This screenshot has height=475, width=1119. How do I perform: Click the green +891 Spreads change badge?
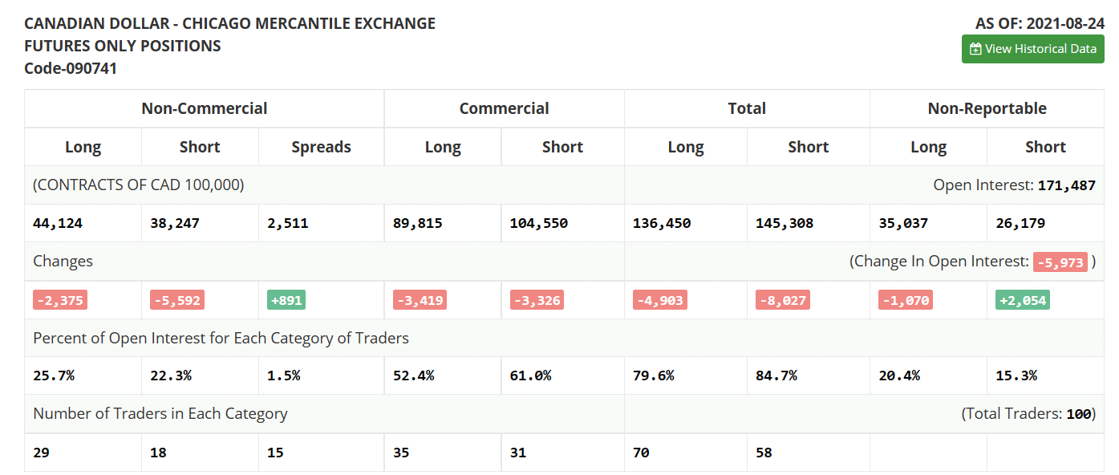click(x=286, y=299)
